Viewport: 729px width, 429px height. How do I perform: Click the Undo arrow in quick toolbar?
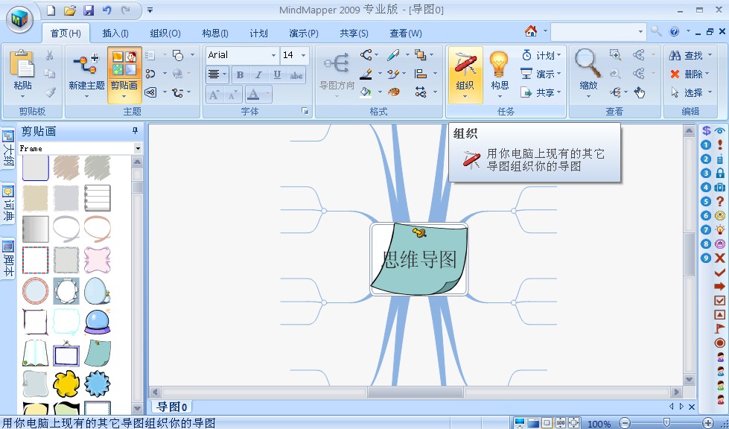point(107,10)
